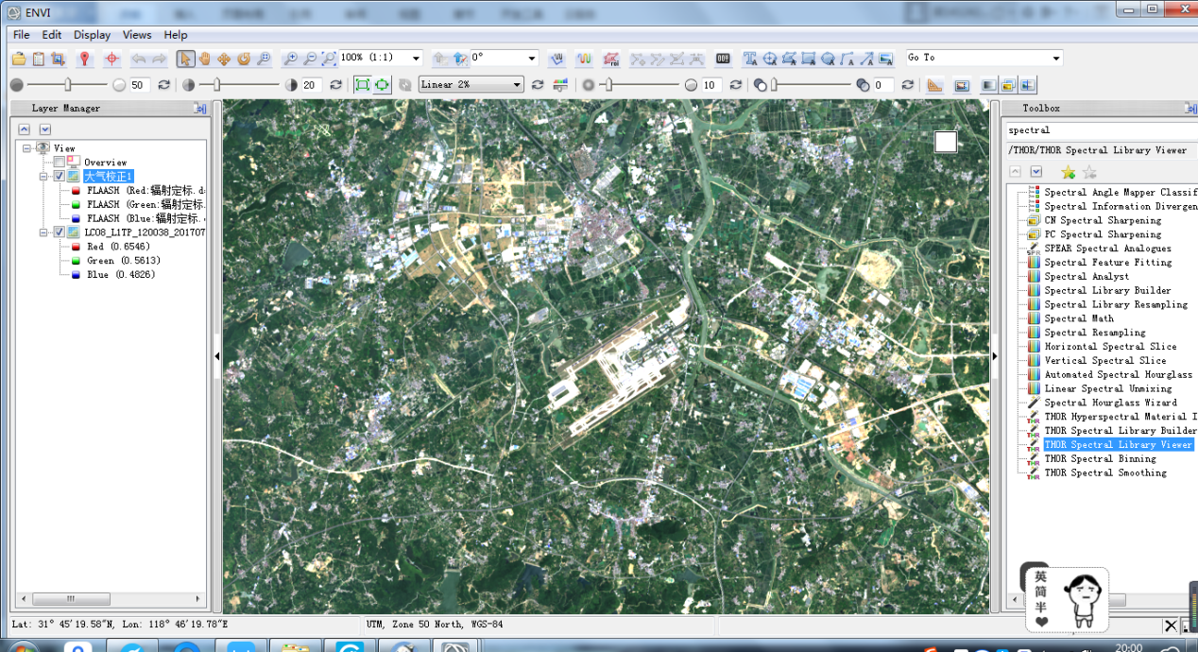The width and height of the screenshot is (1198, 652).
Task: Open the Display menu
Action: [x=92, y=35]
